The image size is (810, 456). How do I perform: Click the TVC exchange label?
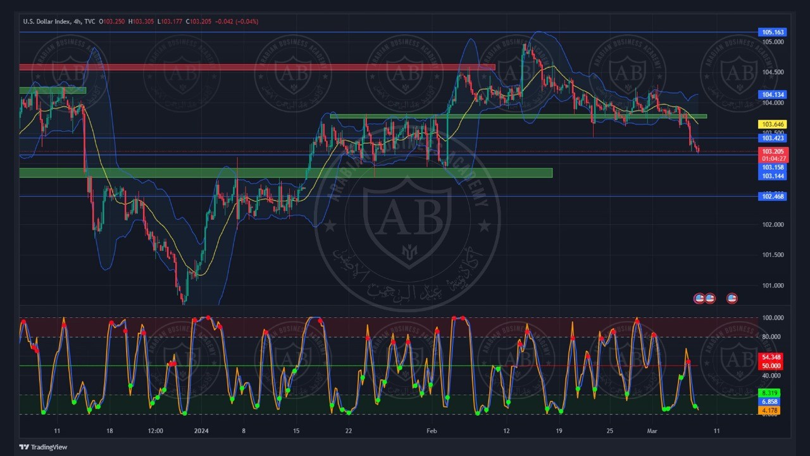tap(89, 22)
